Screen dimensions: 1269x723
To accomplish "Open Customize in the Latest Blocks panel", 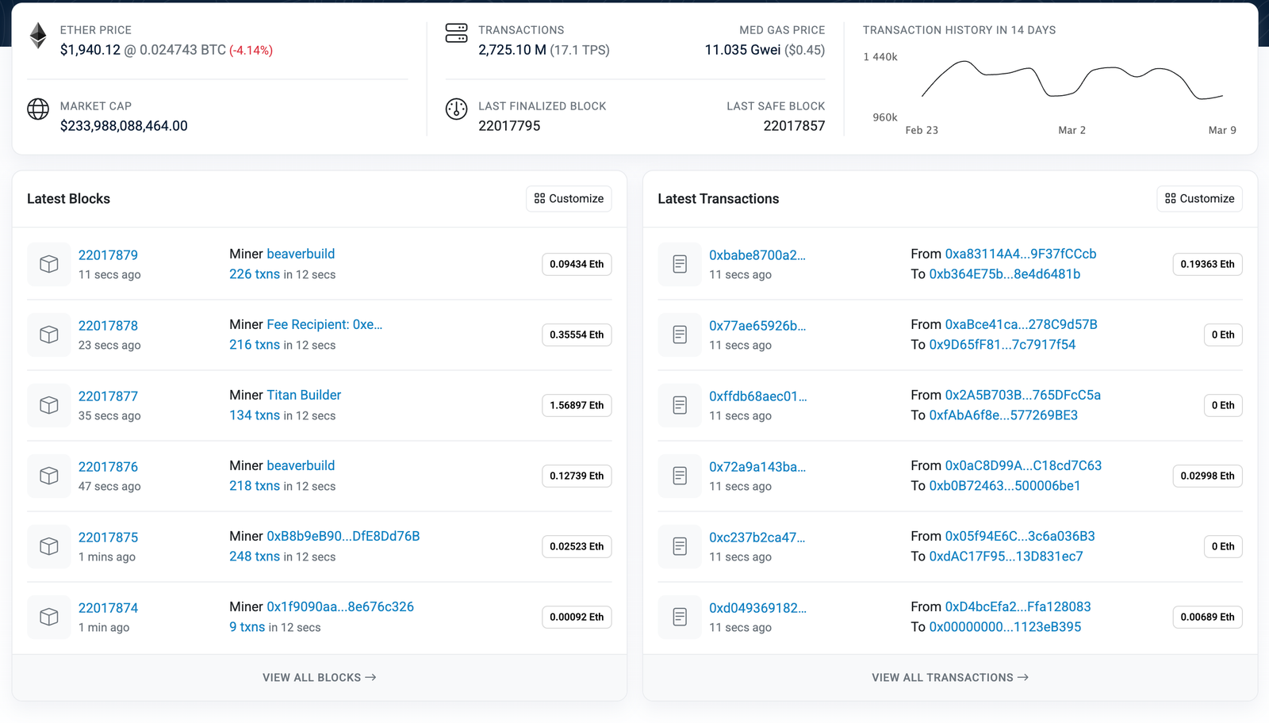I will pyautogui.click(x=569, y=199).
